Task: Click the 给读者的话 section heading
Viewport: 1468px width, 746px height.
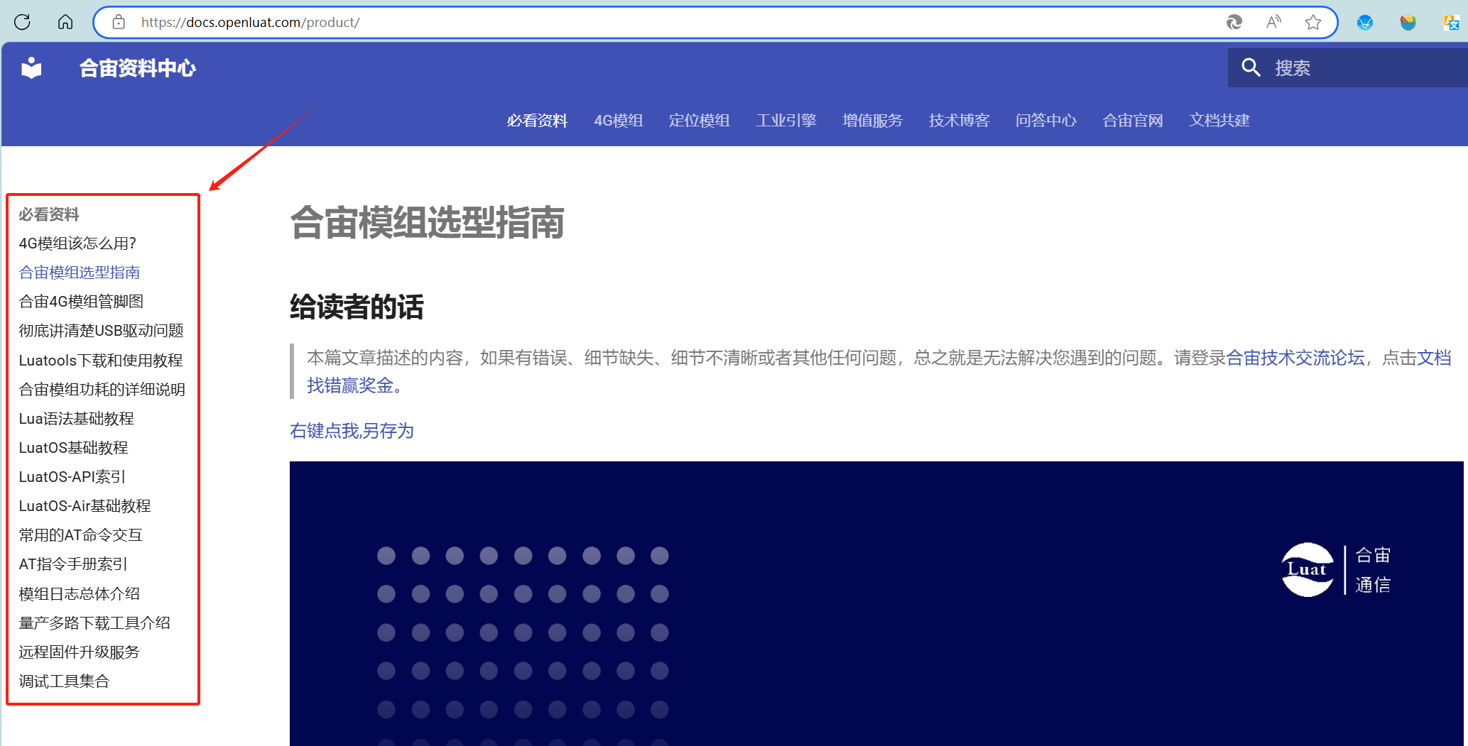Action: pyautogui.click(x=357, y=307)
